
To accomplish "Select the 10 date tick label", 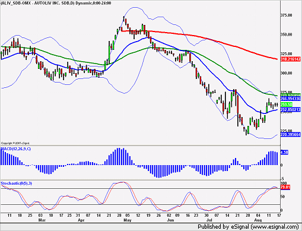I will tap(51, 215).
